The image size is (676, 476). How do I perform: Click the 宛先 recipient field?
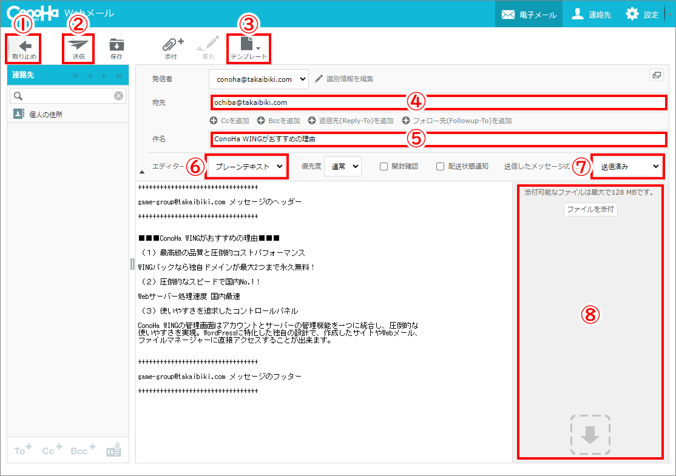(x=439, y=102)
